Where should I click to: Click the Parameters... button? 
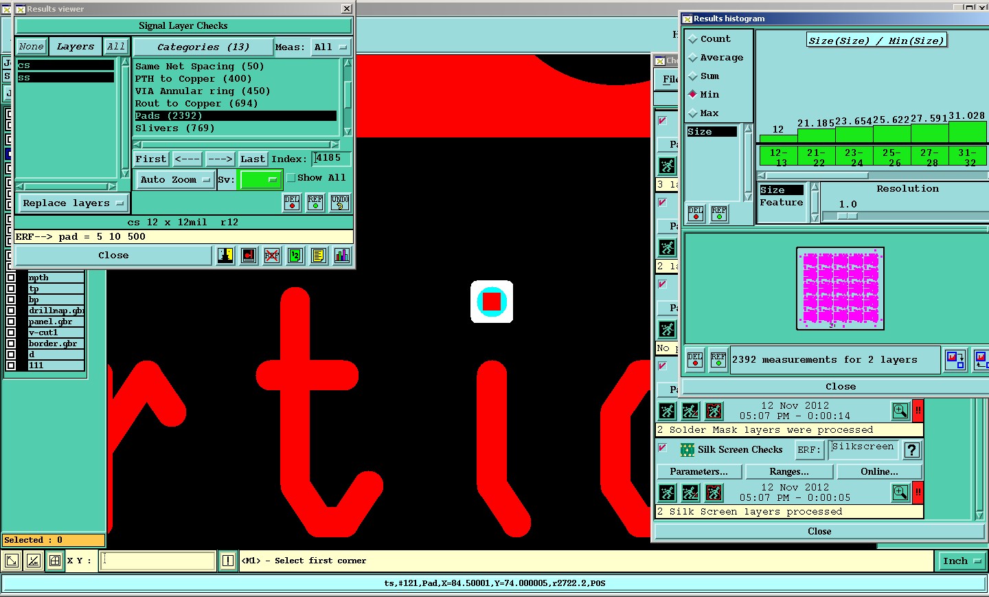pyautogui.click(x=699, y=471)
